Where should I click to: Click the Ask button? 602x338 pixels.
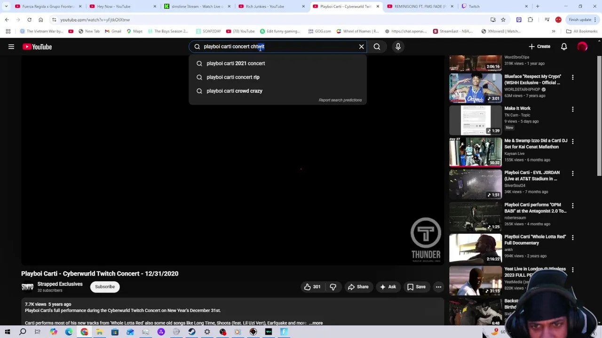pos(388,287)
